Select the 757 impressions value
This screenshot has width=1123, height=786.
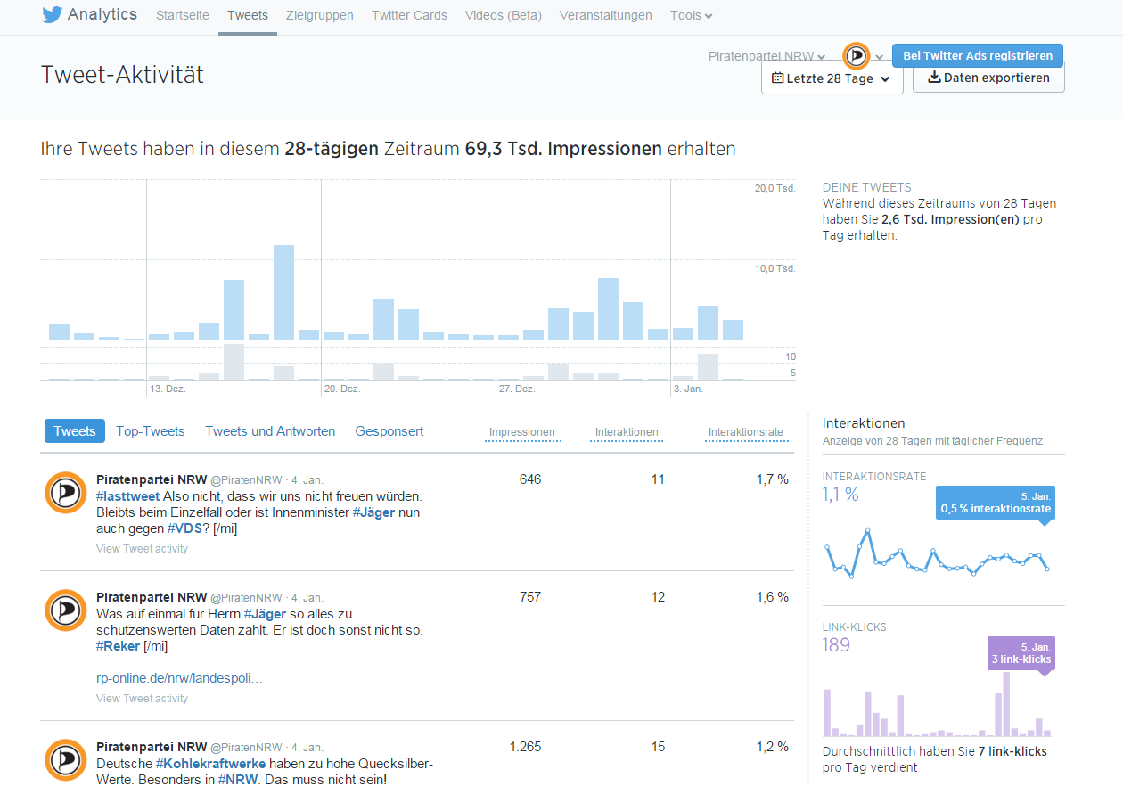530,597
